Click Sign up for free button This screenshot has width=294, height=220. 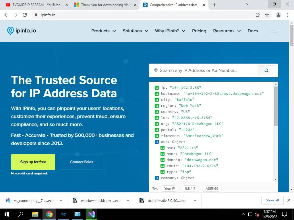tap(33, 162)
